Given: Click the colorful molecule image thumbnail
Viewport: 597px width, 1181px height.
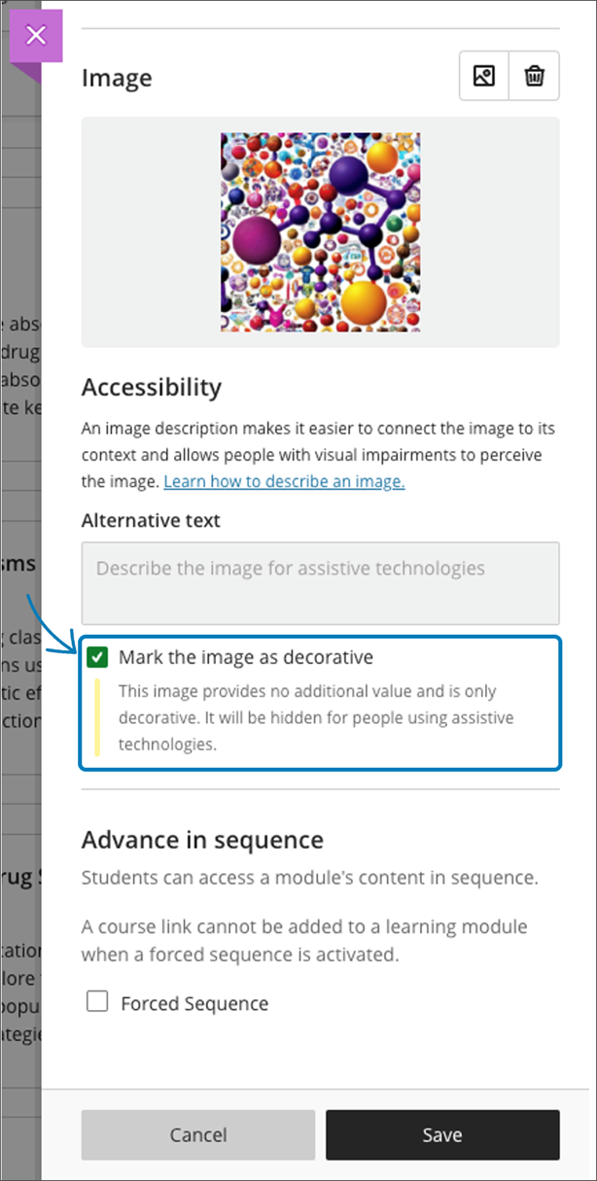Looking at the screenshot, I should tap(320, 232).
